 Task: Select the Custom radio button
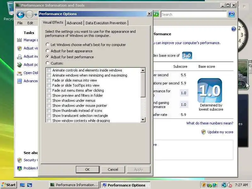[x=47, y=63]
